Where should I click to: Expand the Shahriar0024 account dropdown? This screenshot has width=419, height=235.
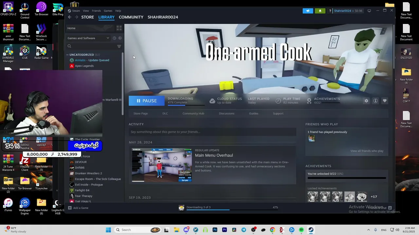[x=344, y=11]
